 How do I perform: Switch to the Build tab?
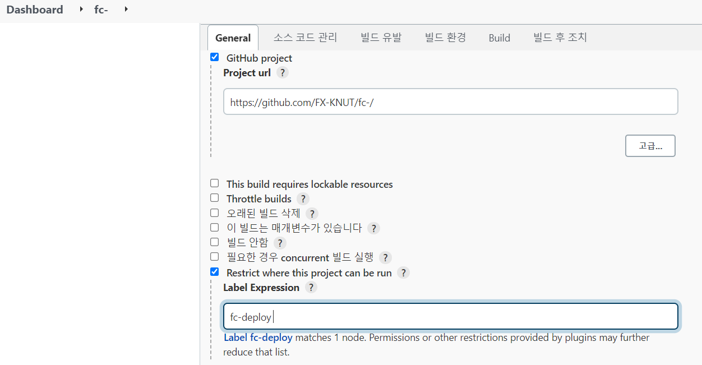[499, 38]
